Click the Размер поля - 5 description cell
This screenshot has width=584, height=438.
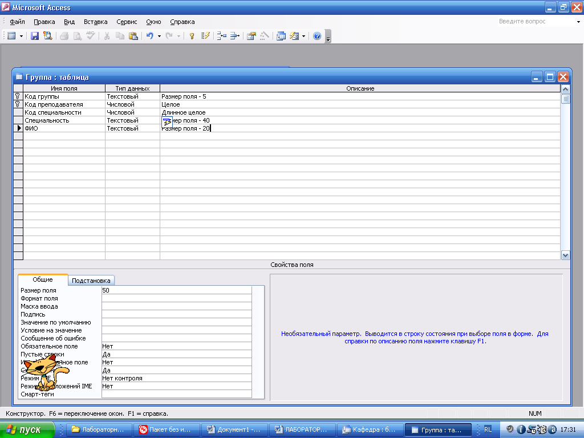point(360,96)
